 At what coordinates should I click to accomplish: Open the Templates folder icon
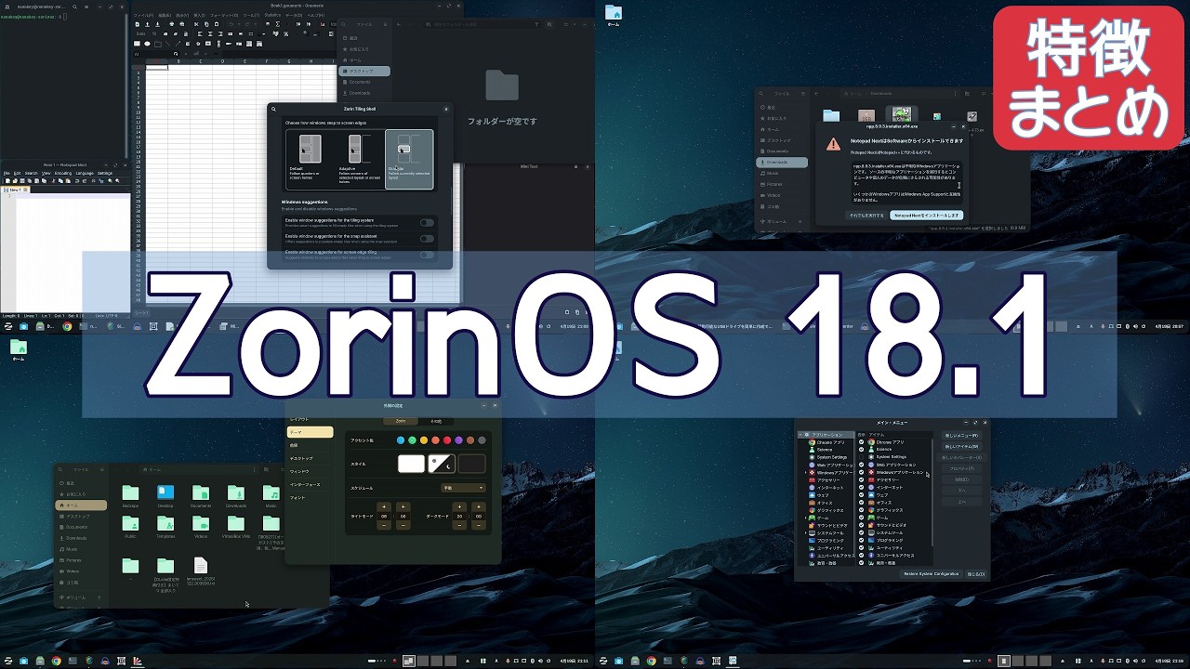click(165, 524)
